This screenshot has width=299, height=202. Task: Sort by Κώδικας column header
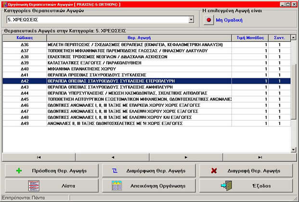pos(25,38)
